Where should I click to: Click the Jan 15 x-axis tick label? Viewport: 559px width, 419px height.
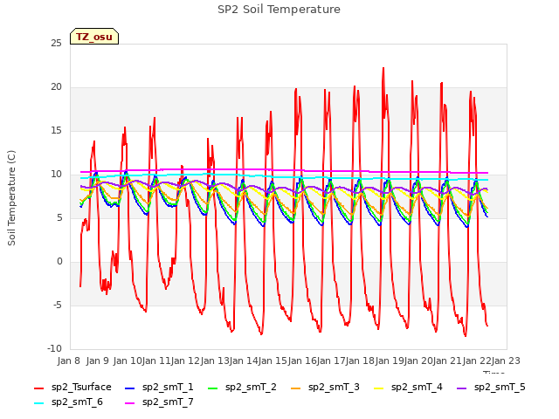click(273, 361)
